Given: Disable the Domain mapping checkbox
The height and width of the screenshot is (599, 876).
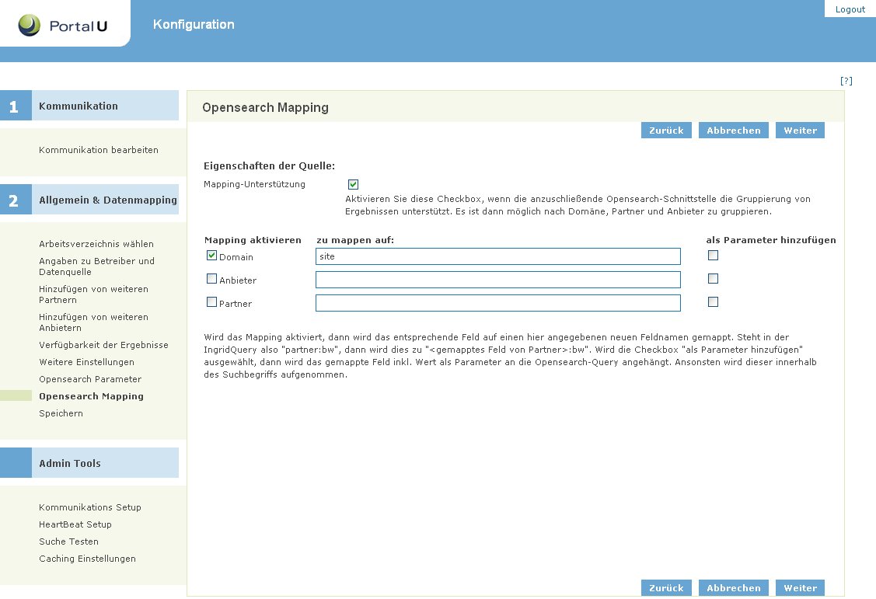Looking at the screenshot, I should (x=211, y=255).
